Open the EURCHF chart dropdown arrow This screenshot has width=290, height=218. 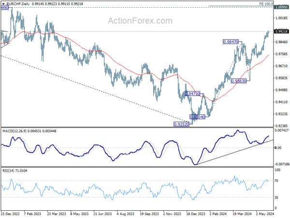3,4
